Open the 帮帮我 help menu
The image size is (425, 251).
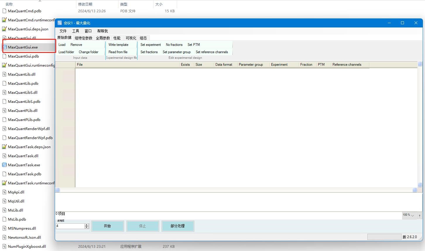pos(102,31)
